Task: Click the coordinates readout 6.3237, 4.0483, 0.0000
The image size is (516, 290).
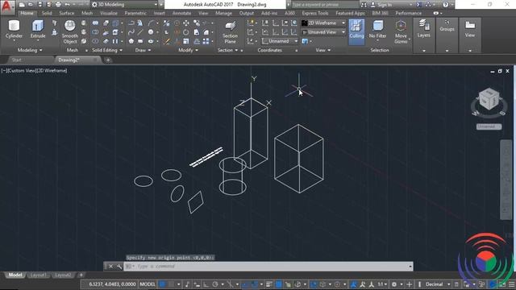Action: click(x=112, y=284)
